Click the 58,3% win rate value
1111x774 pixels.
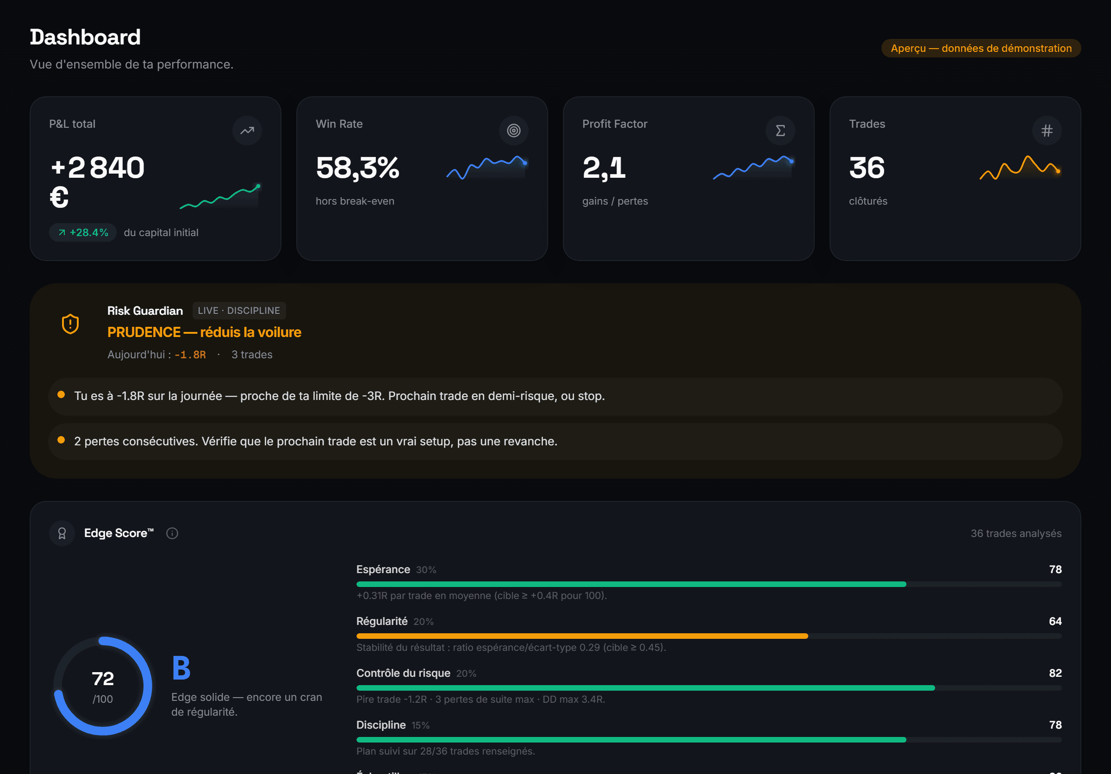click(x=357, y=168)
